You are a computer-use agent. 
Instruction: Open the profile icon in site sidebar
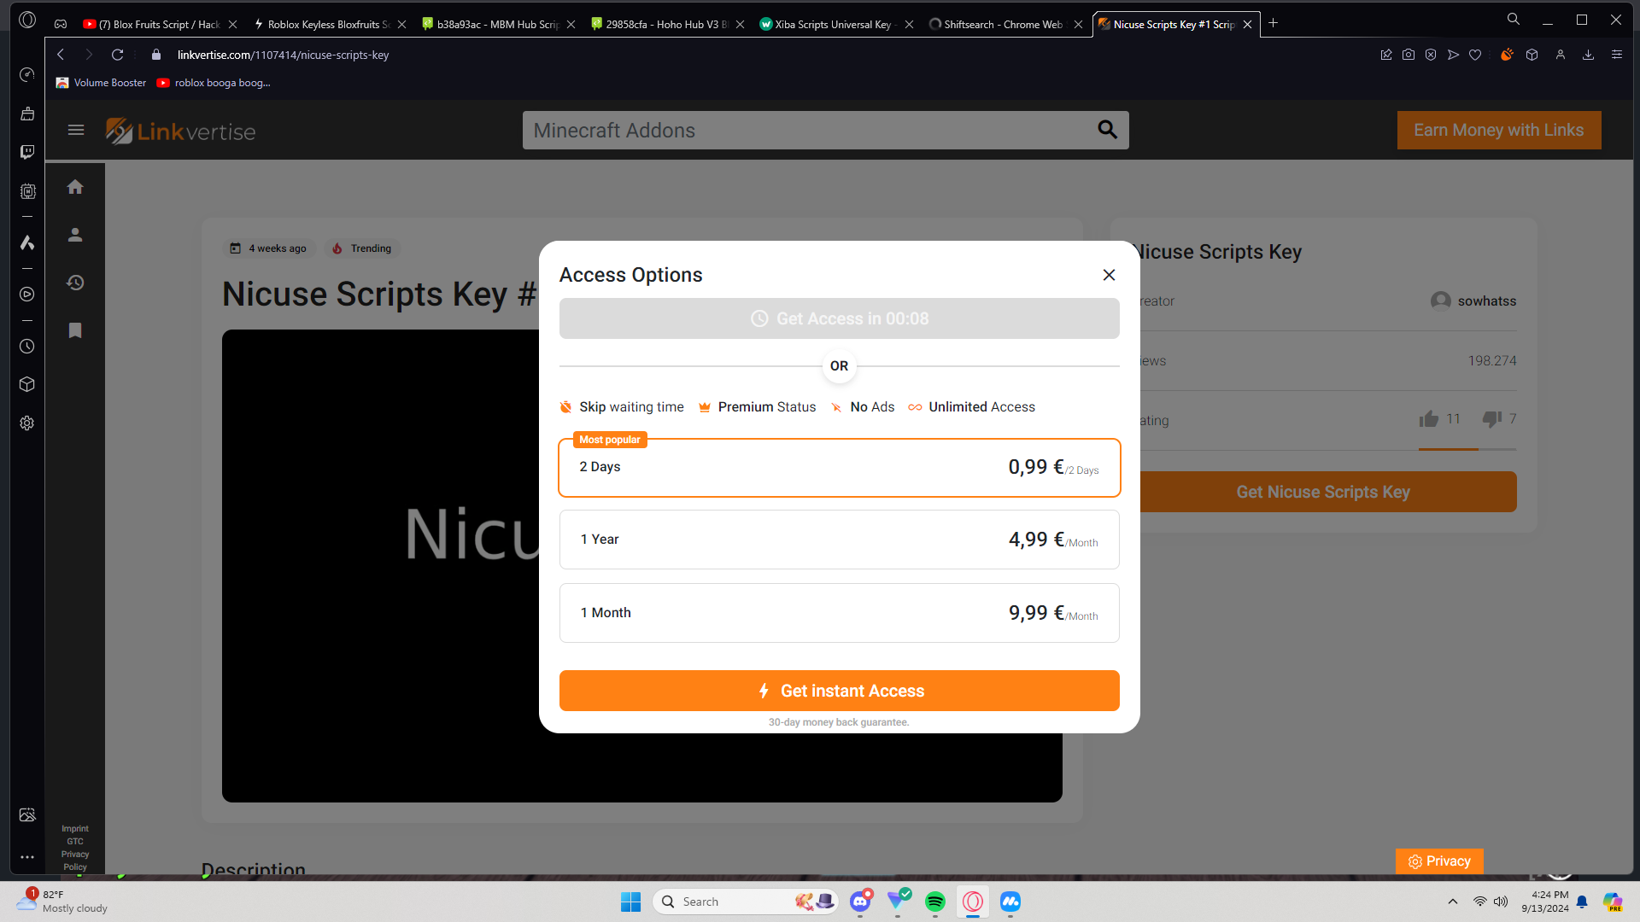coord(75,235)
